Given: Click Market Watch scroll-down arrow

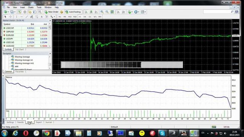Looking at the screenshot, I should pyautogui.click(x=50, y=46).
